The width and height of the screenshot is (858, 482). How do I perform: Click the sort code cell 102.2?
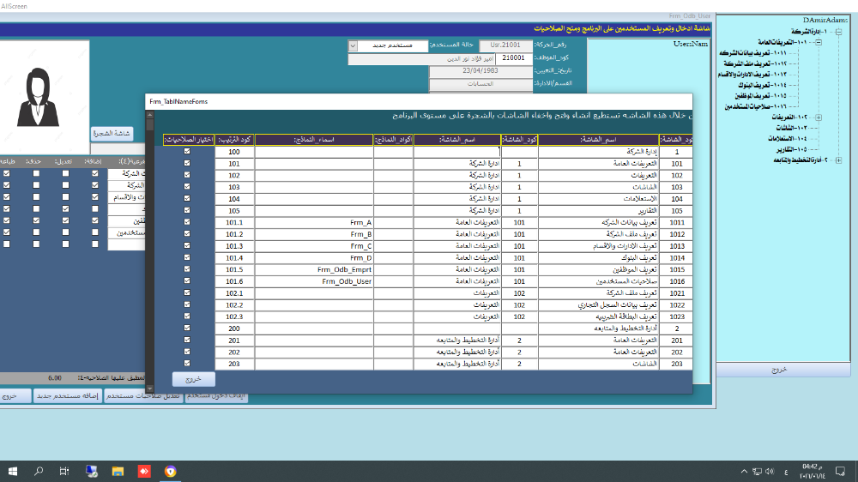(x=234, y=304)
